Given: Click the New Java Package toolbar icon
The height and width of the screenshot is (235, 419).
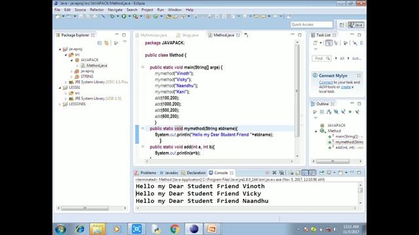Looking at the screenshot, I should pyautogui.click(x=149, y=16).
